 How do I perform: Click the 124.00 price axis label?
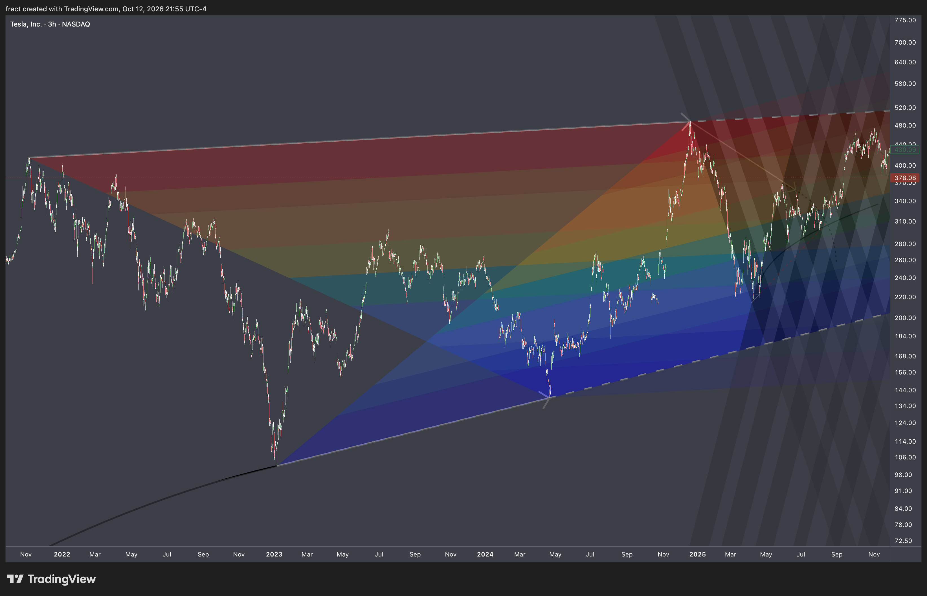905,423
